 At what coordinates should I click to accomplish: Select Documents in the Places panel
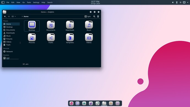(11, 30)
